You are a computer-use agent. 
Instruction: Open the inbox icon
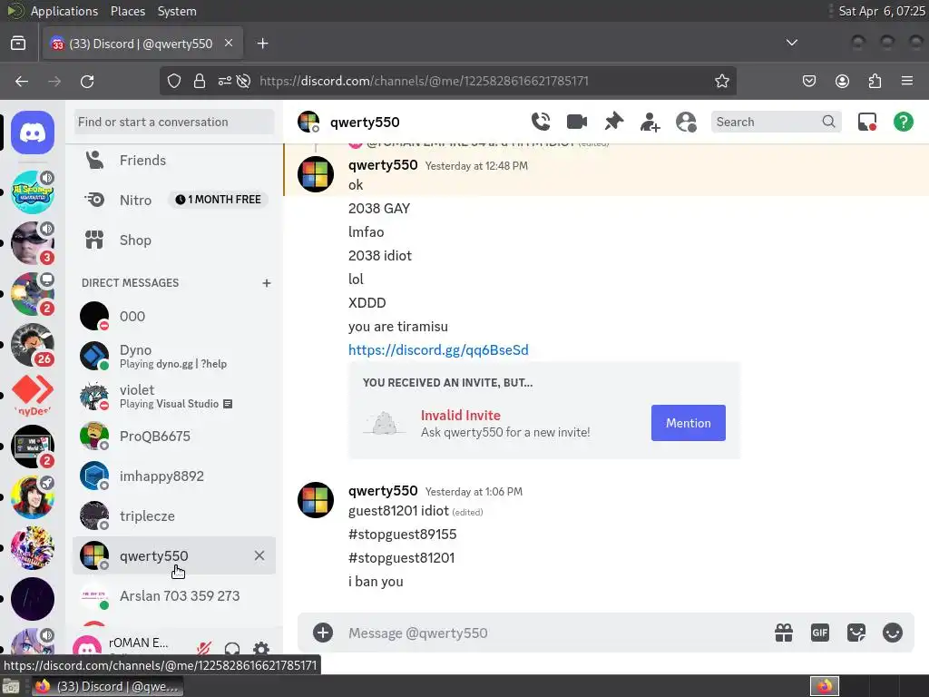pos(867,123)
